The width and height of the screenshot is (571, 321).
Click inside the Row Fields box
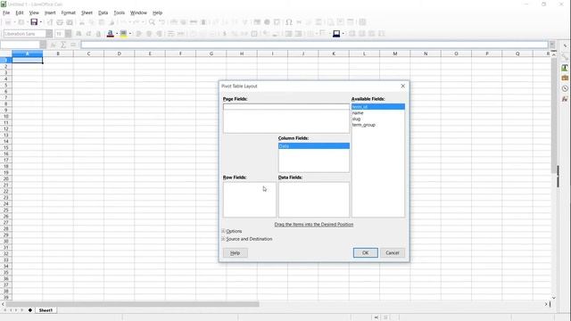point(250,200)
